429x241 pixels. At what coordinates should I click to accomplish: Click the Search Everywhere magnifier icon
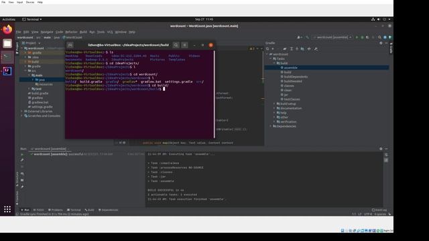tap(379, 37)
